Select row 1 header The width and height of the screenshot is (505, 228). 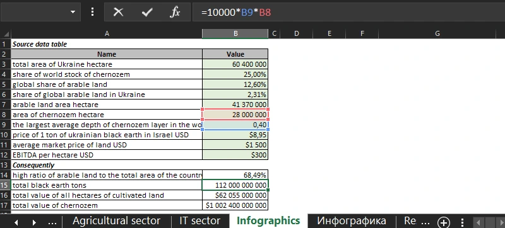click(6, 44)
